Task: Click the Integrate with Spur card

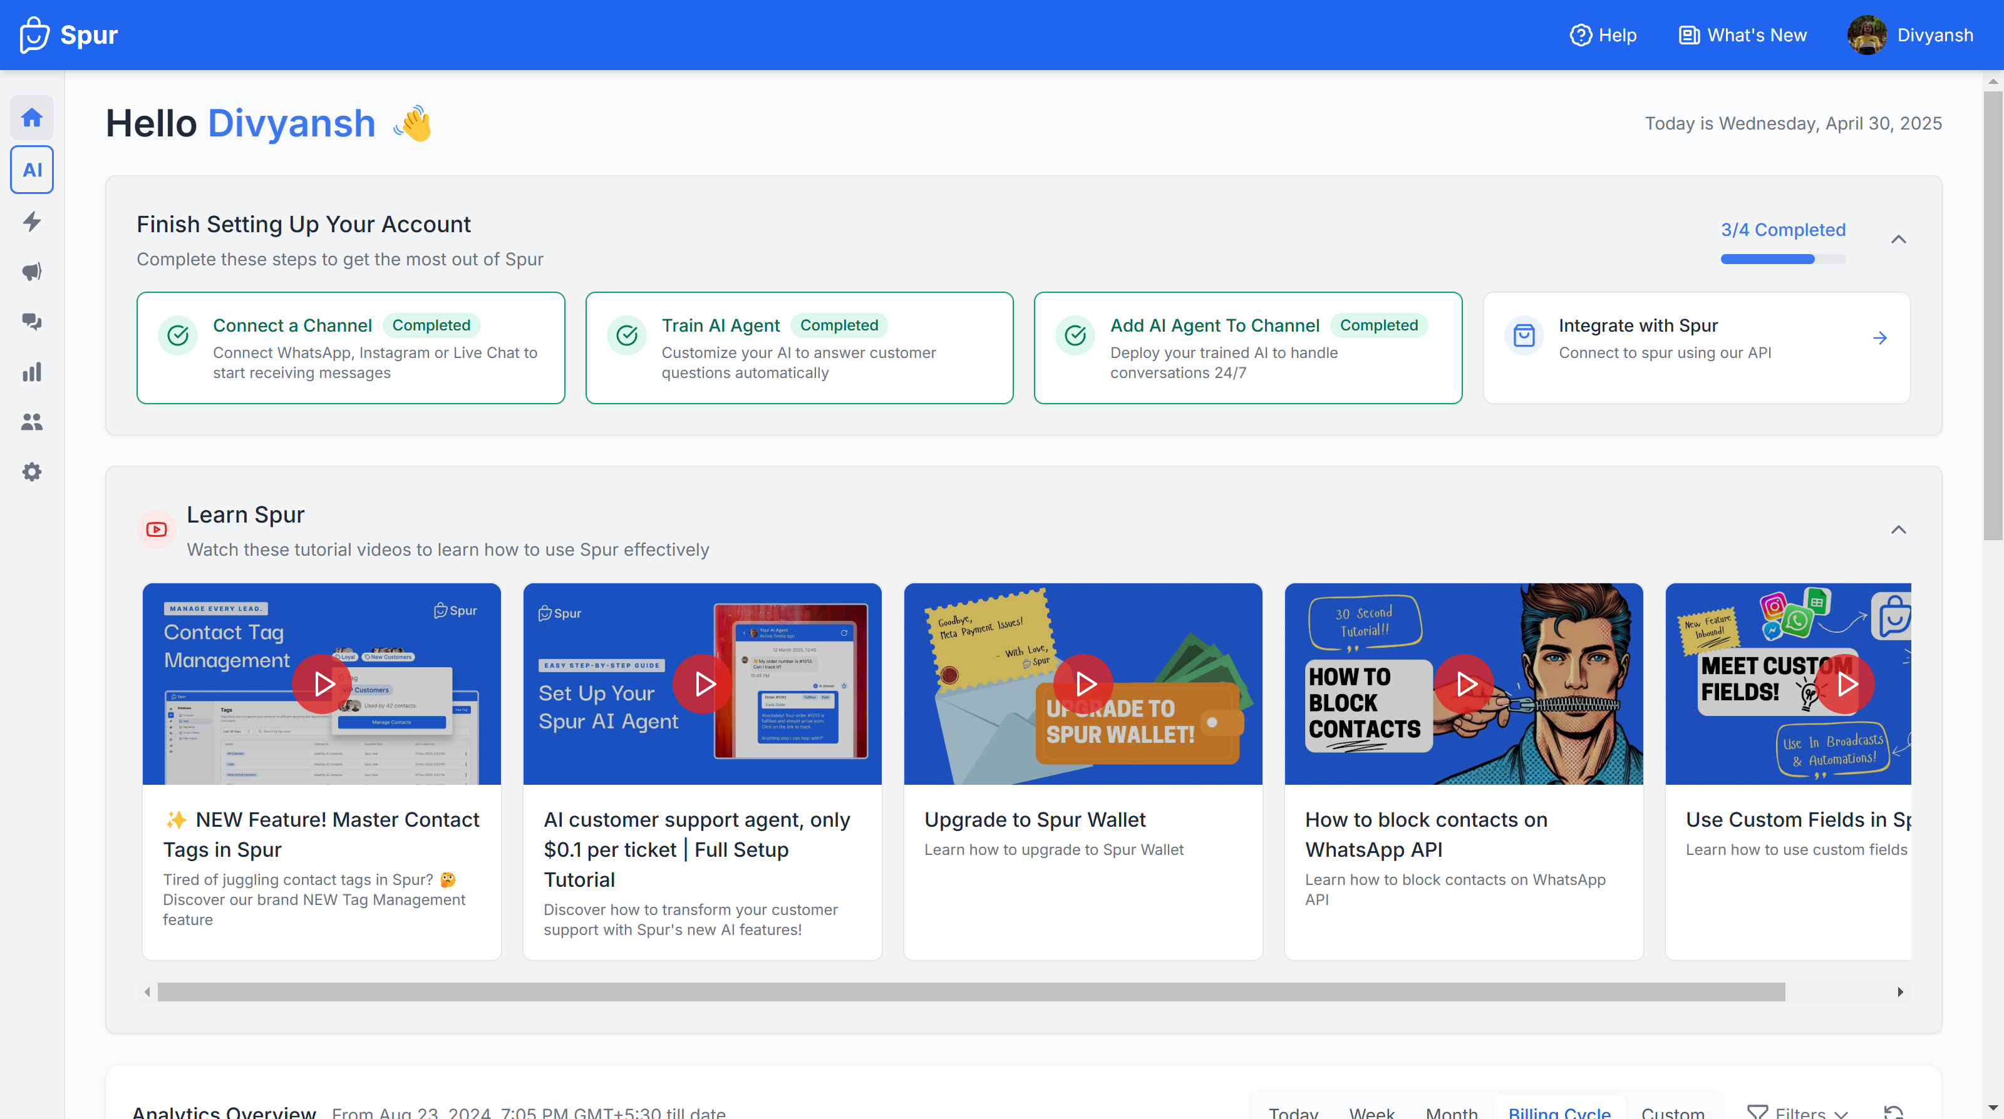Action: tap(1696, 347)
